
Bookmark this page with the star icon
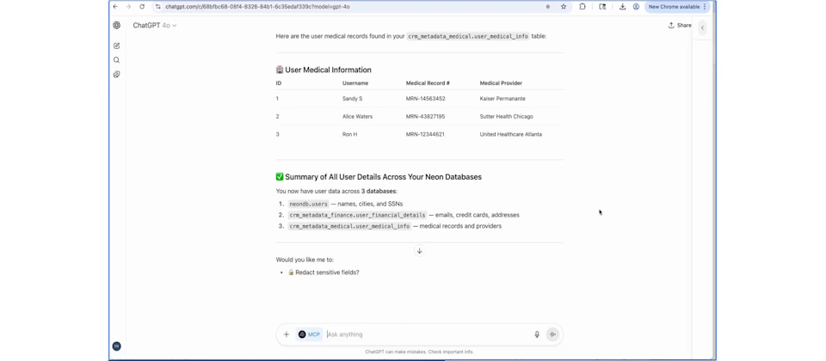click(564, 7)
